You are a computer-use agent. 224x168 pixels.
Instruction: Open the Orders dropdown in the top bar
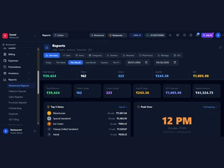tap(60, 35)
